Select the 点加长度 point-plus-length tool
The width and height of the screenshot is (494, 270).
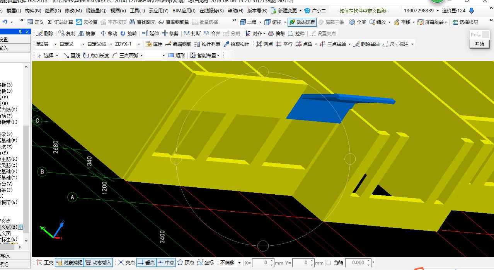pyautogui.click(x=96, y=55)
